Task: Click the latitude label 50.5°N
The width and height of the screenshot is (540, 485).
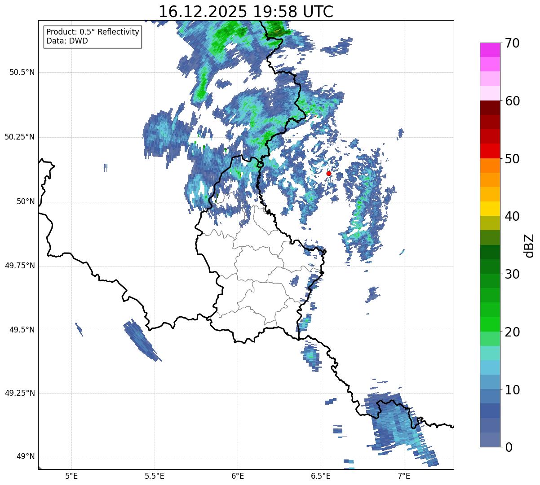Action: click(22, 72)
